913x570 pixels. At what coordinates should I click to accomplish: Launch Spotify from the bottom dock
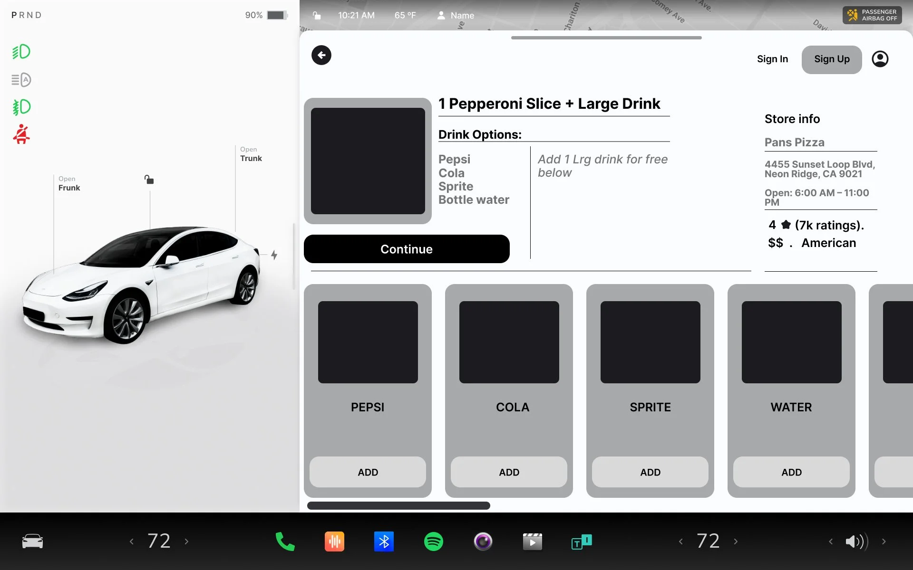pos(433,541)
